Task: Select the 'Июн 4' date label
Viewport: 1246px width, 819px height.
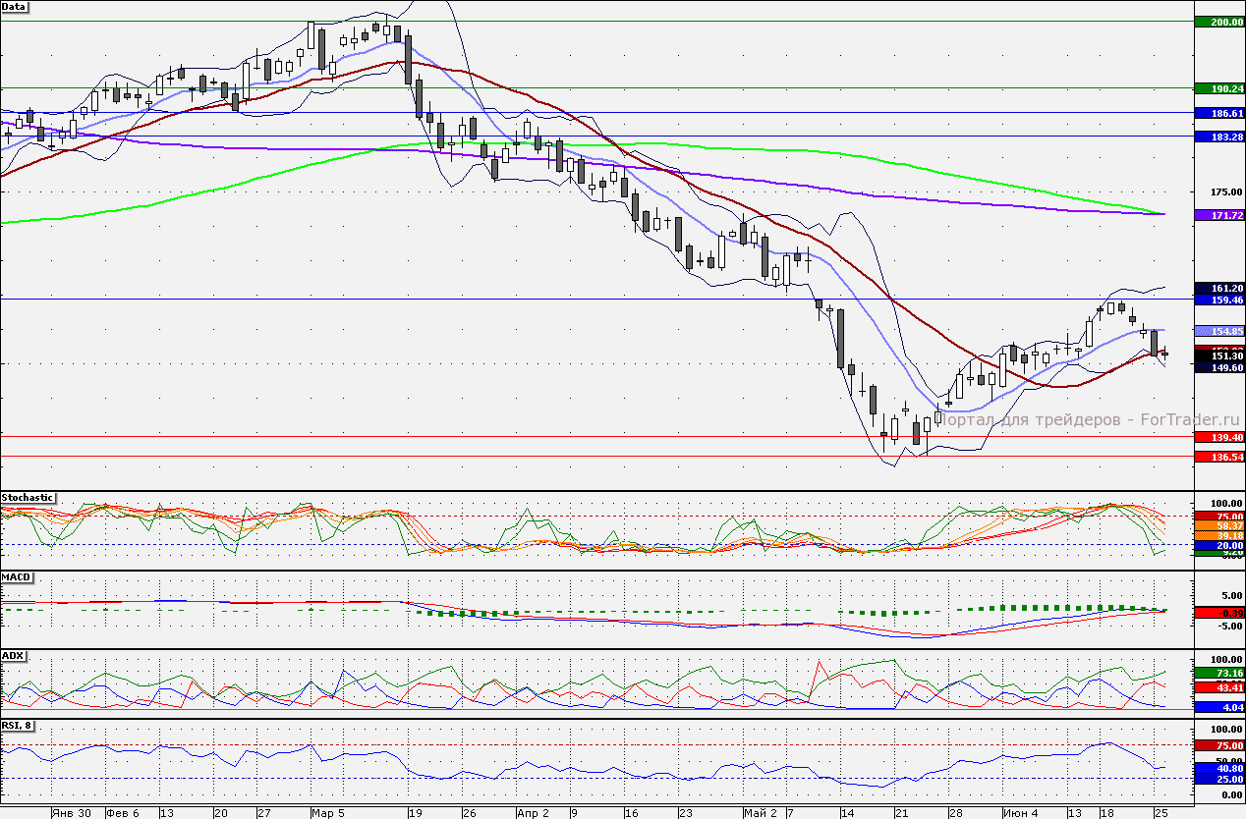Action: [x=1020, y=813]
